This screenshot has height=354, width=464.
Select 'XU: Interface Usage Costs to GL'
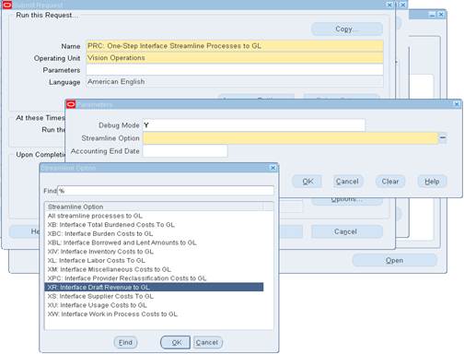(154, 305)
